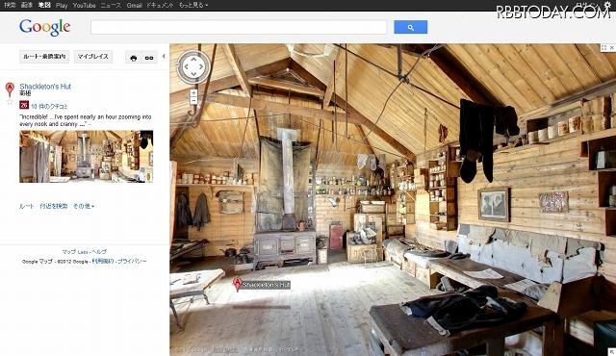Expand the 'その他' dropdown in the sidebar
The image size is (616, 356).
[84, 206]
